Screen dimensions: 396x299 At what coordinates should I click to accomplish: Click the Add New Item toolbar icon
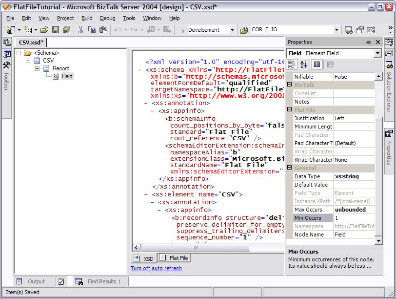click(x=27, y=30)
